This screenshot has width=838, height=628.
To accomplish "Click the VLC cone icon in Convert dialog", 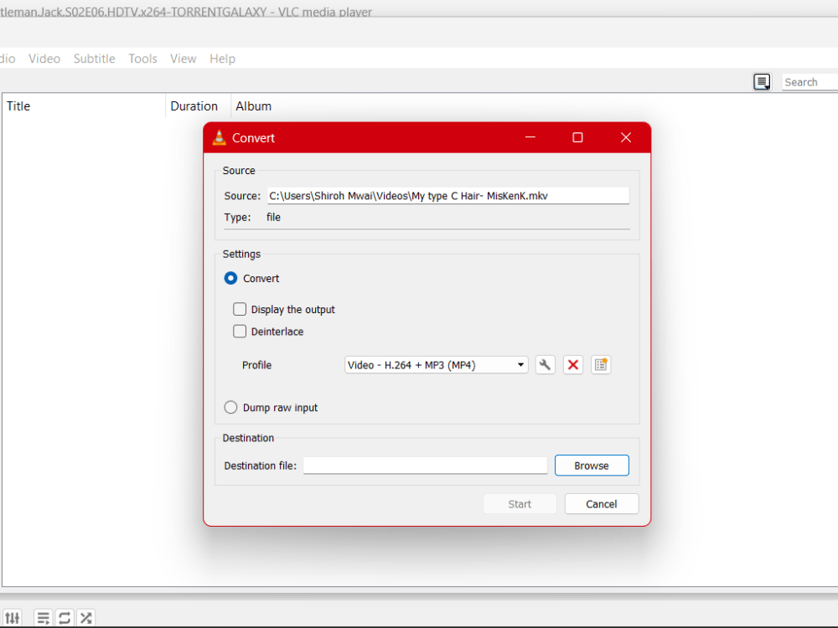I will tap(219, 138).
